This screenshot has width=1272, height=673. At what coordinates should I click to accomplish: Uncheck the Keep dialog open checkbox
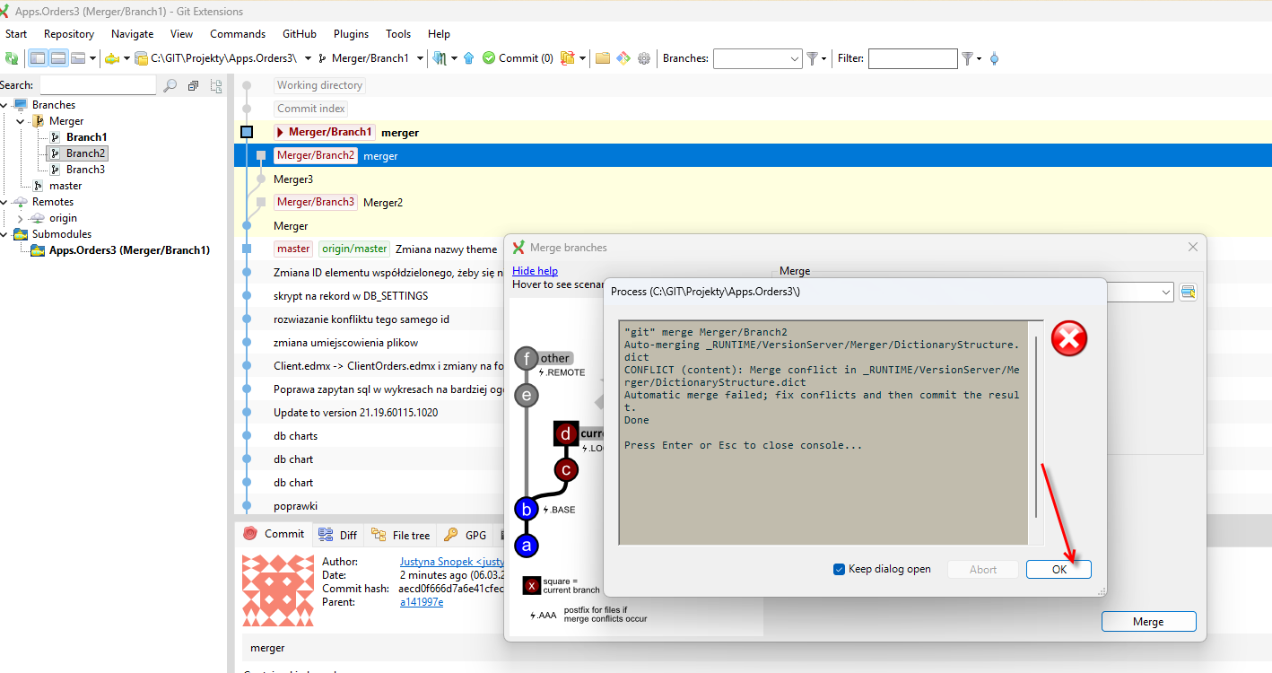pyautogui.click(x=840, y=569)
